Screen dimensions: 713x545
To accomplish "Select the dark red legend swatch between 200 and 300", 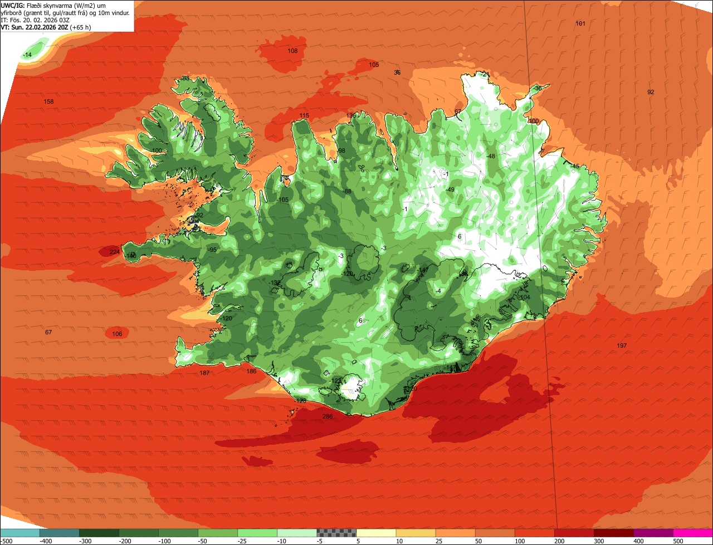I will coord(574,532).
